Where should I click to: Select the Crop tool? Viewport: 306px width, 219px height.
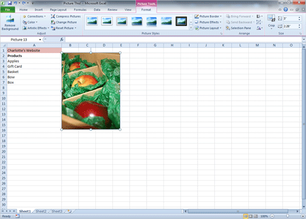coord(271,22)
